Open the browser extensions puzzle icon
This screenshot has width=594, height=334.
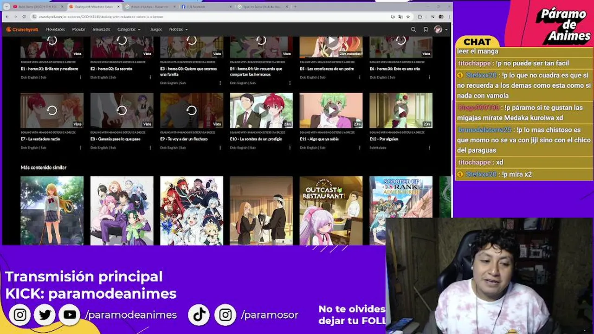click(x=420, y=17)
